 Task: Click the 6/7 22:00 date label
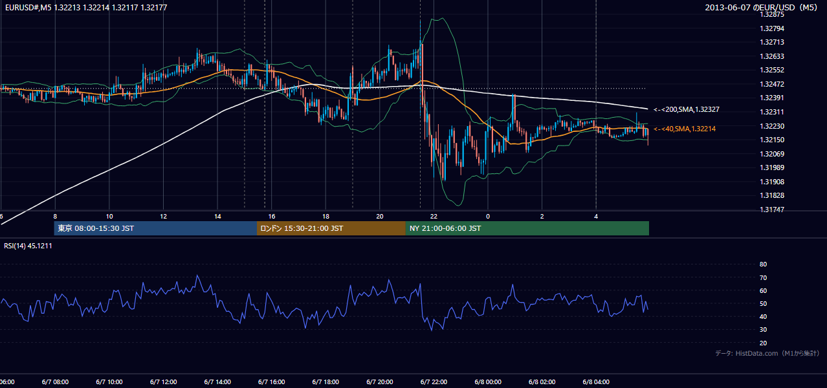tap(434, 382)
